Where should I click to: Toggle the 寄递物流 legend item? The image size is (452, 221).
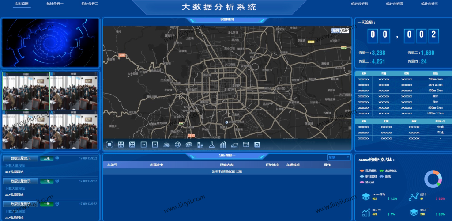pyautogui.click(x=388, y=171)
